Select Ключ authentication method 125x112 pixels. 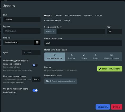[84, 57]
